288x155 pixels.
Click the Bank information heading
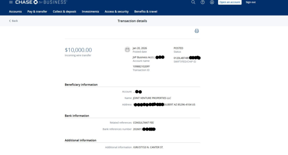point(77,116)
